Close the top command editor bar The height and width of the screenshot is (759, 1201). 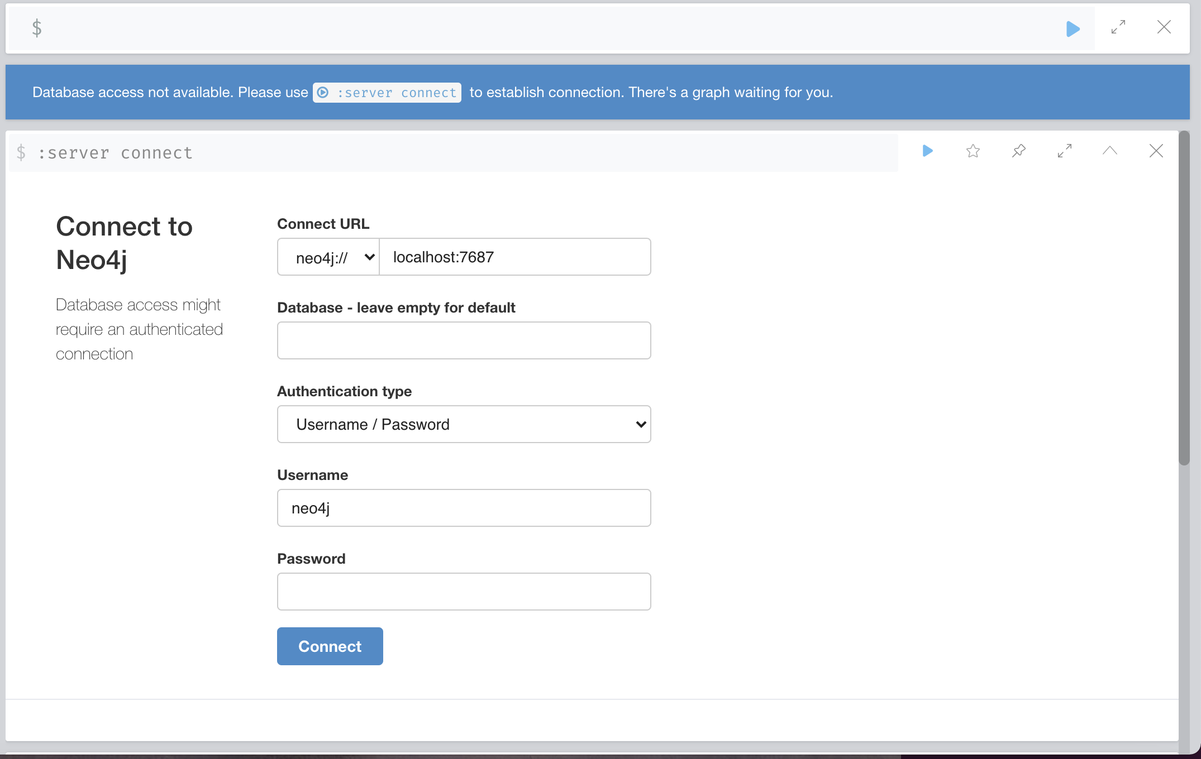[1164, 27]
